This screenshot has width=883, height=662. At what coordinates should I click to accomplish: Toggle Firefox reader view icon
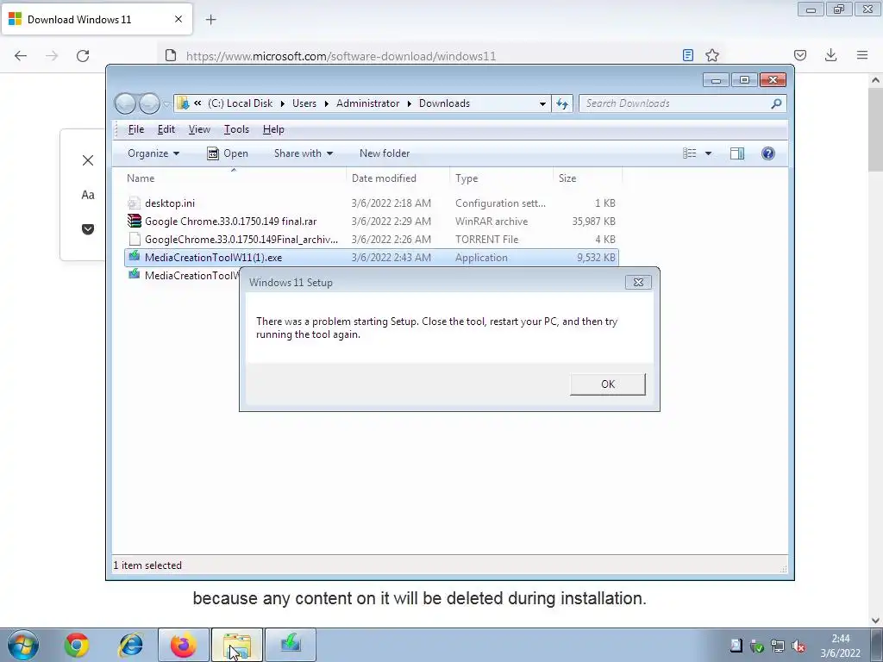click(687, 55)
